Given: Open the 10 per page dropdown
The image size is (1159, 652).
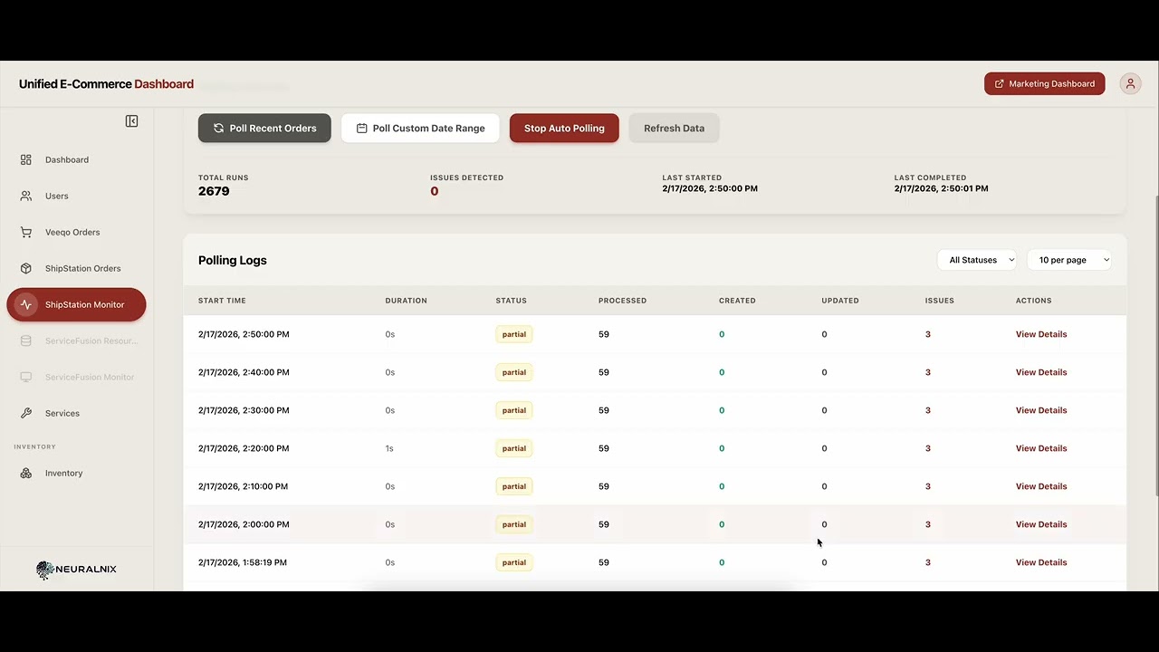Looking at the screenshot, I should point(1068,260).
